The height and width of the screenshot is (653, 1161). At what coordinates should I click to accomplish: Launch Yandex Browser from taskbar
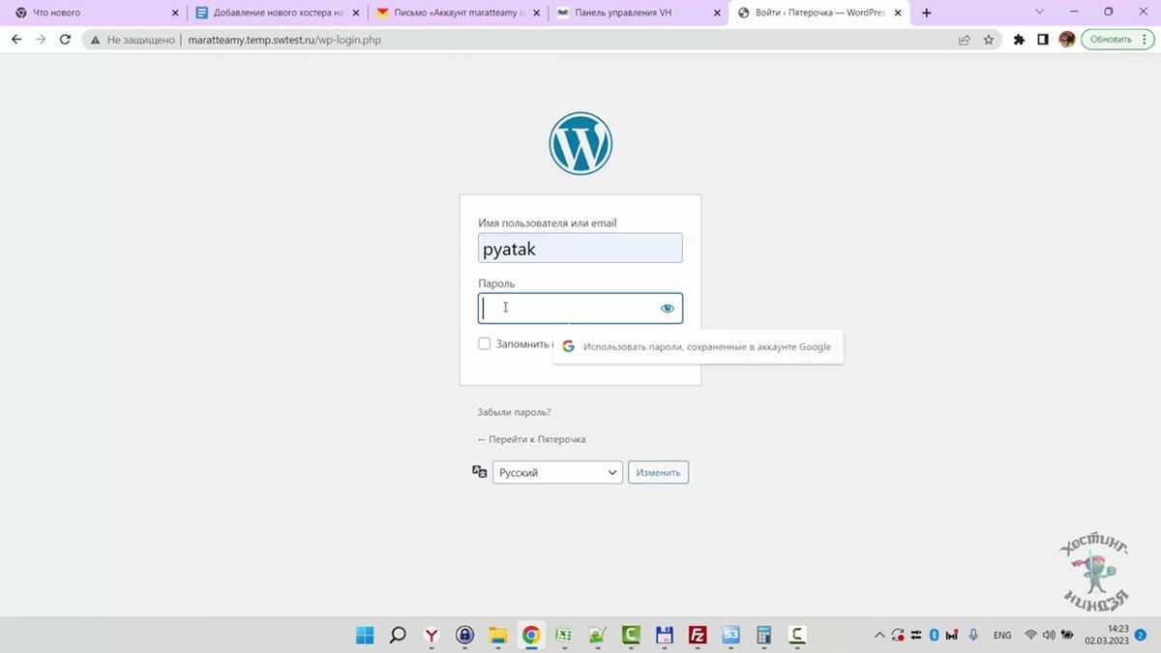pos(432,636)
